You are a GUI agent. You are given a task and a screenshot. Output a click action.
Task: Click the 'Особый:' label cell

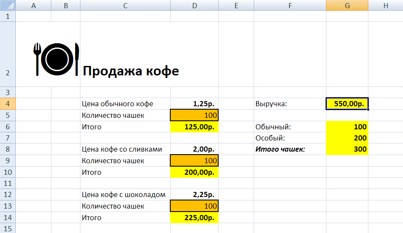tap(290, 138)
